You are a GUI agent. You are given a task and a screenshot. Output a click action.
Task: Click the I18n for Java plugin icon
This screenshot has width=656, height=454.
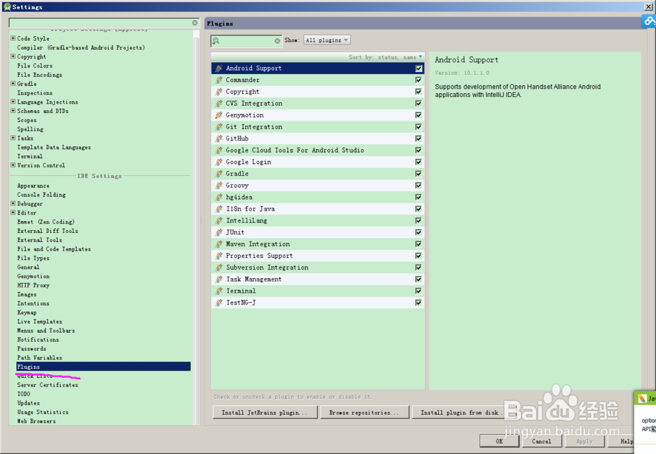[218, 209]
